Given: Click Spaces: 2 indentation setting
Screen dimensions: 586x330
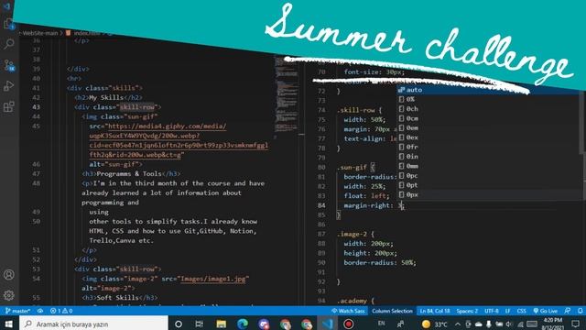Looking at the screenshot, I should pyautogui.click(x=467, y=311).
